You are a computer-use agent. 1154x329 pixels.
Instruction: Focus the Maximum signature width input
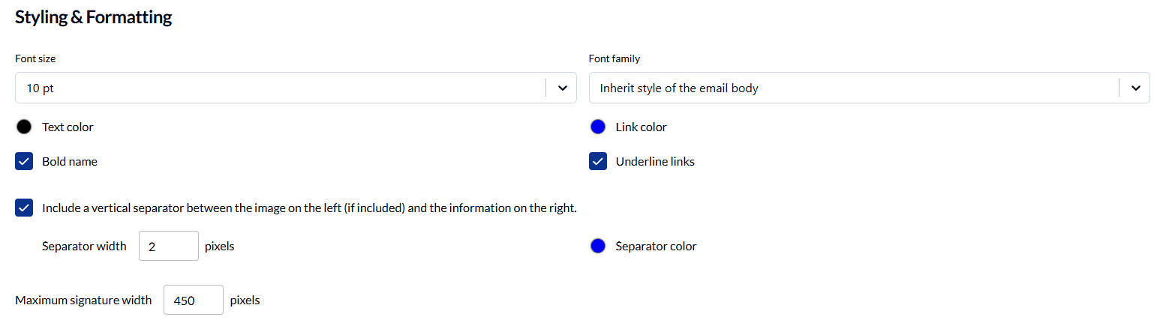coord(193,300)
